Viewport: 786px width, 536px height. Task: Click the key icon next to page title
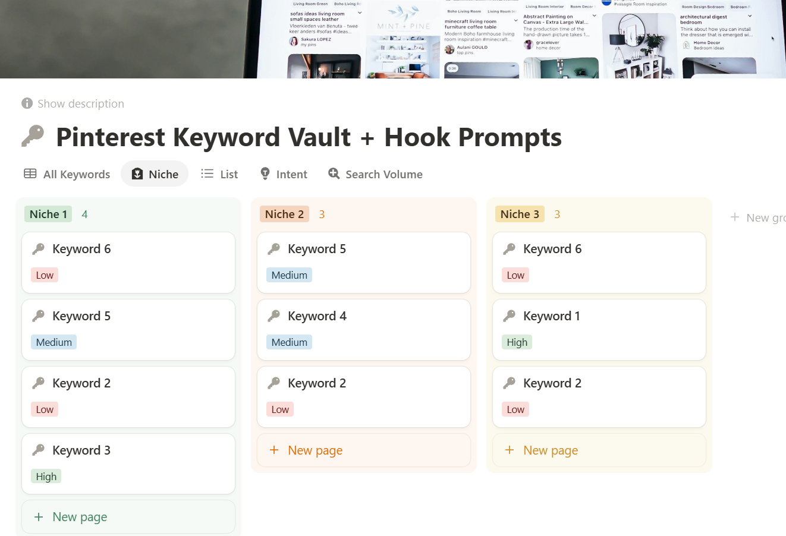(33, 136)
